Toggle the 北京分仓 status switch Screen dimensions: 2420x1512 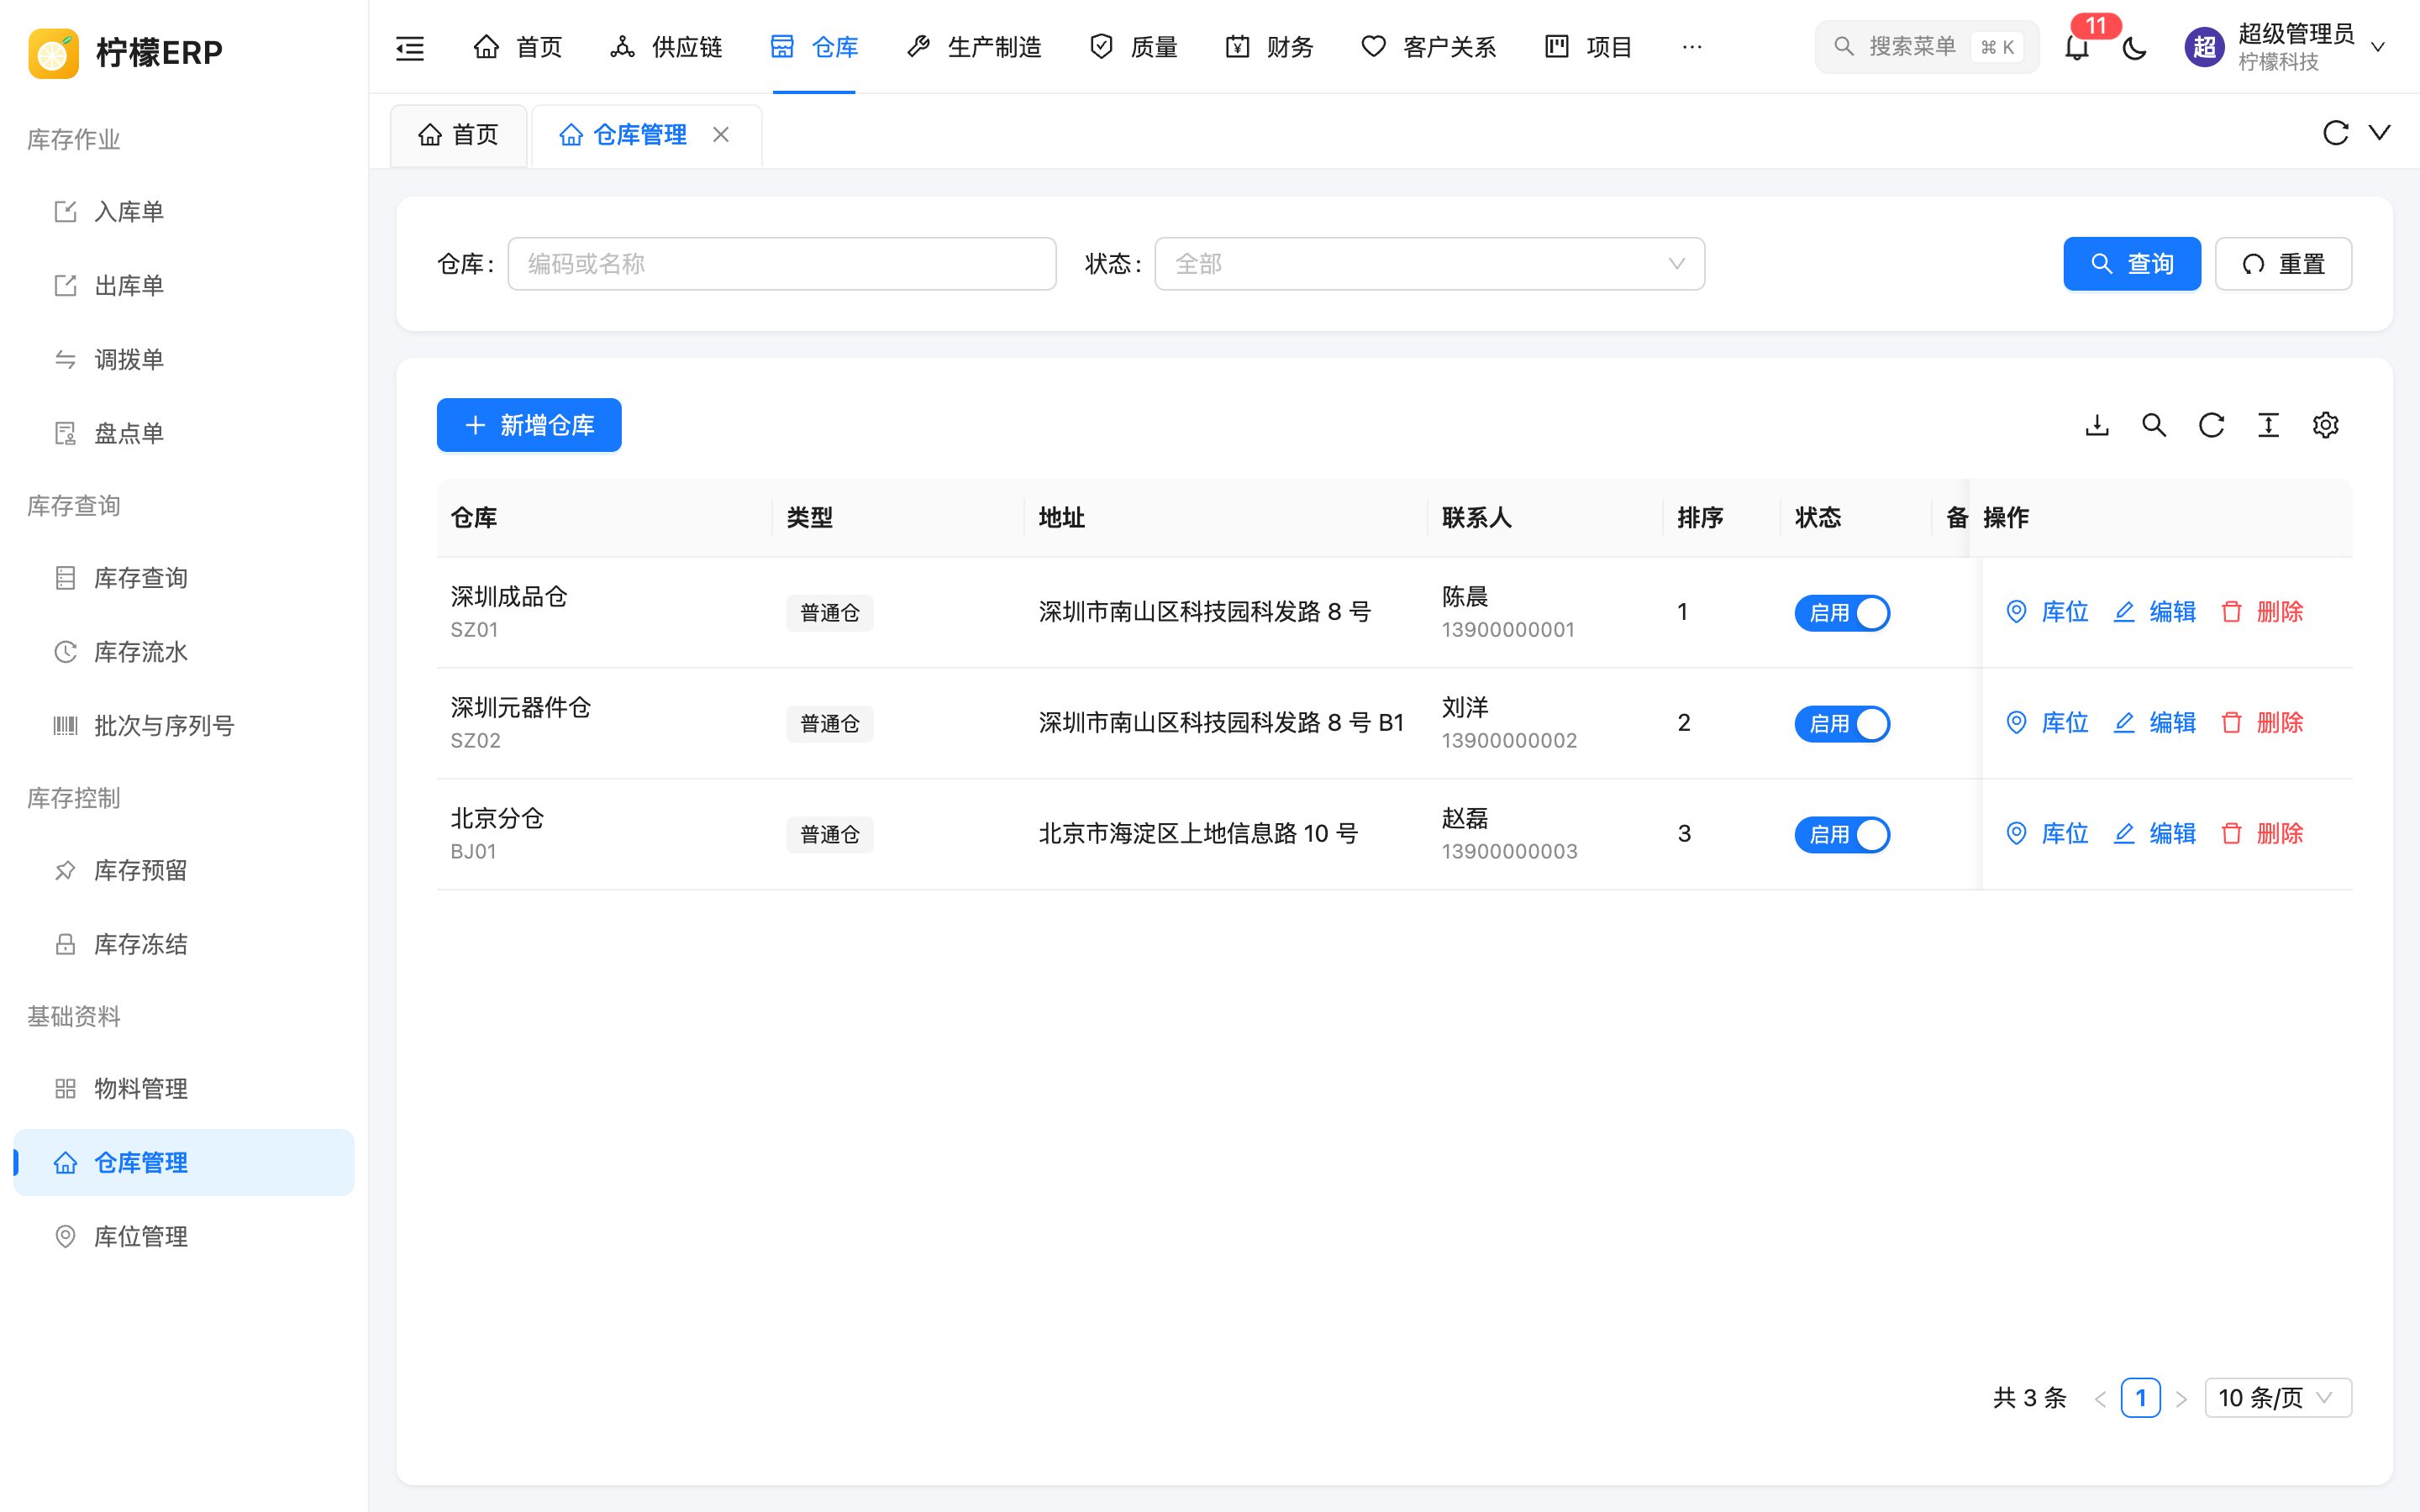(1842, 835)
